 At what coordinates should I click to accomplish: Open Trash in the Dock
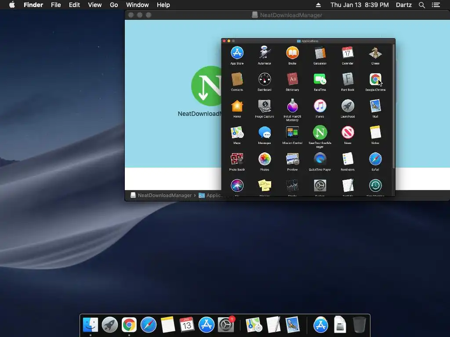pos(359,325)
